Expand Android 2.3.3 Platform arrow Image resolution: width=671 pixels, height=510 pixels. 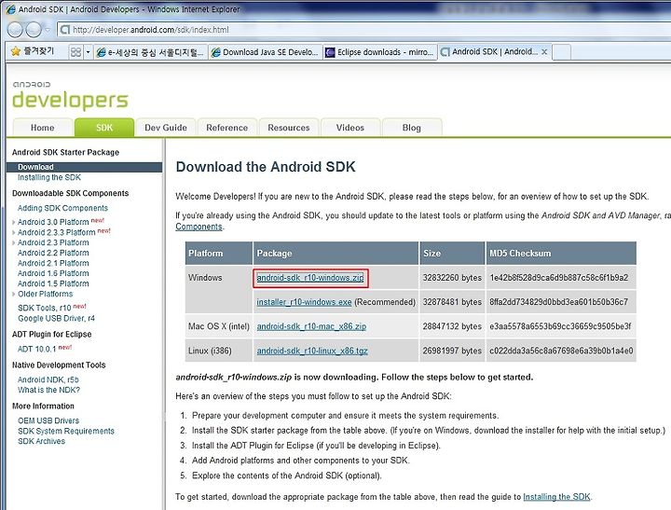click(14, 232)
